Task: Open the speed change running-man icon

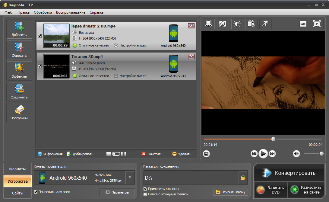Action: (265, 24)
